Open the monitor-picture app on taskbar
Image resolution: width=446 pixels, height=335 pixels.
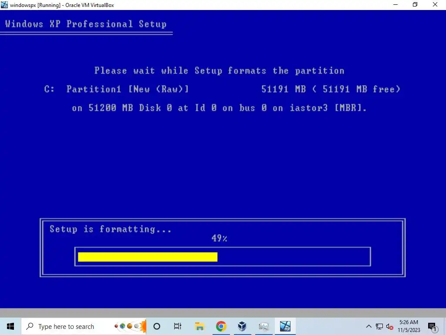click(x=264, y=326)
